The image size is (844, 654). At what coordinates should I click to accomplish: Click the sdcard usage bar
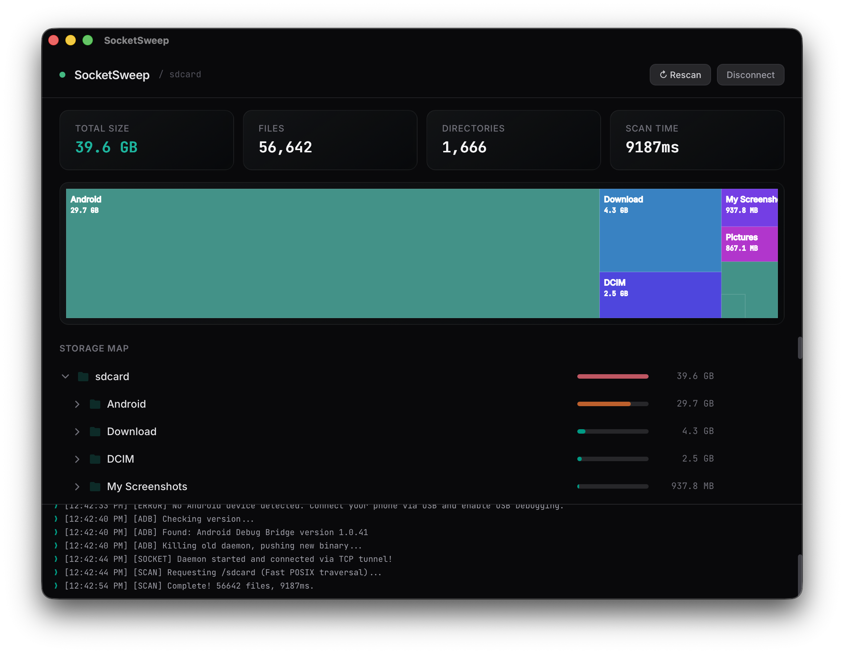click(x=613, y=376)
